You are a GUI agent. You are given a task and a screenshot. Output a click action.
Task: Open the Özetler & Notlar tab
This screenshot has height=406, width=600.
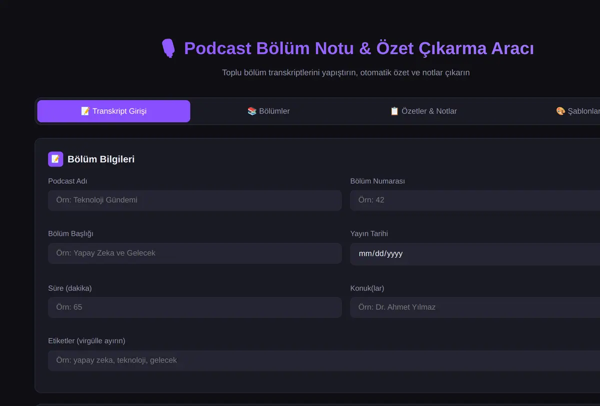pyautogui.click(x=423, y=111)
